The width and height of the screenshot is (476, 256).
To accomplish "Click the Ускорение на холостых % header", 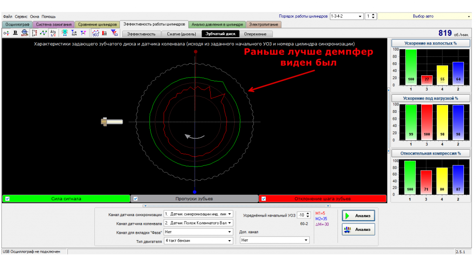I will tap(430, 43).
